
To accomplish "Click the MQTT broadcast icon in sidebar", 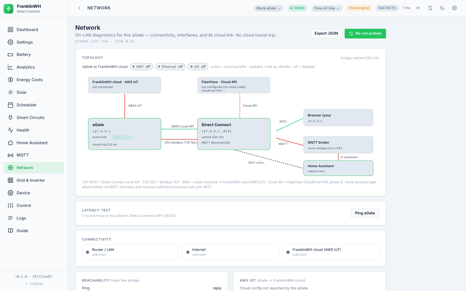I will [10, 155].
